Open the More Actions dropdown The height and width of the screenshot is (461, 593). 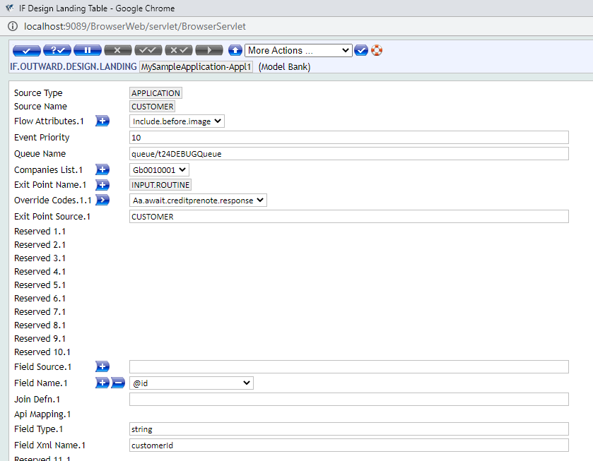[x=298, y=51]
